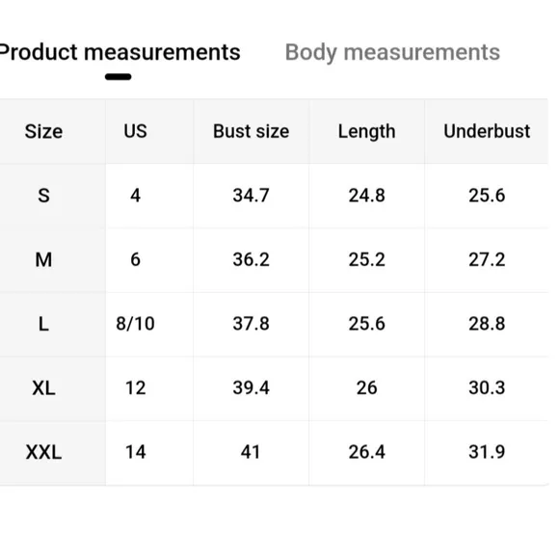
Task: Click the 26.4 length cell
Action: 367,452
